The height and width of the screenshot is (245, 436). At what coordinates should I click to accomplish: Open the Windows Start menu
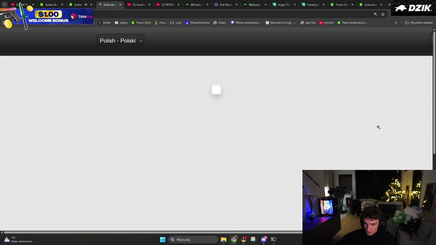[162, 240]
